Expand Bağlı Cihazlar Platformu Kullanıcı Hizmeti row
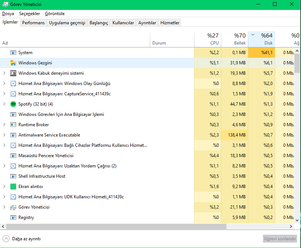Screen dimensions: 301x248 4,145
